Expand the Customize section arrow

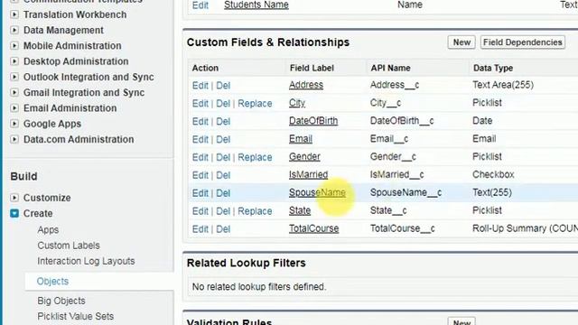click(x=14, y=198)
